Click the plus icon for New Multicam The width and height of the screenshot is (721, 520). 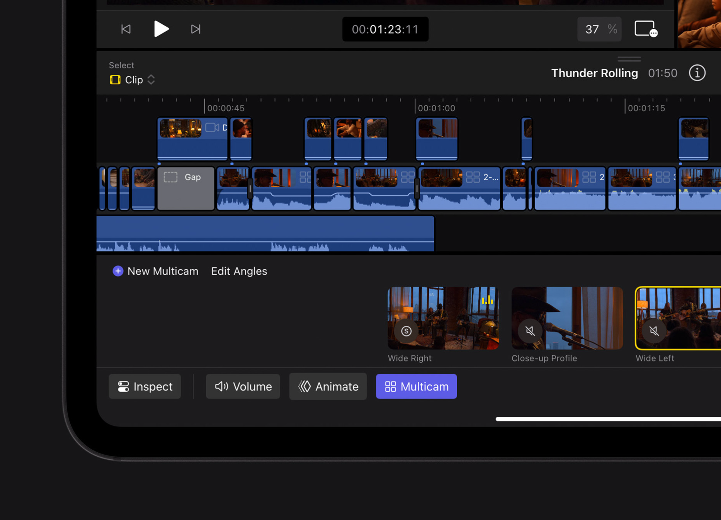[118, 271]
